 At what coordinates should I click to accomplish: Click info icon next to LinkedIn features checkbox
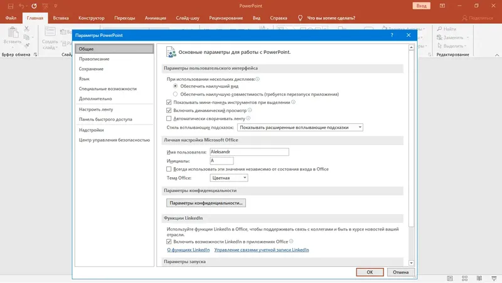[291, 242]
